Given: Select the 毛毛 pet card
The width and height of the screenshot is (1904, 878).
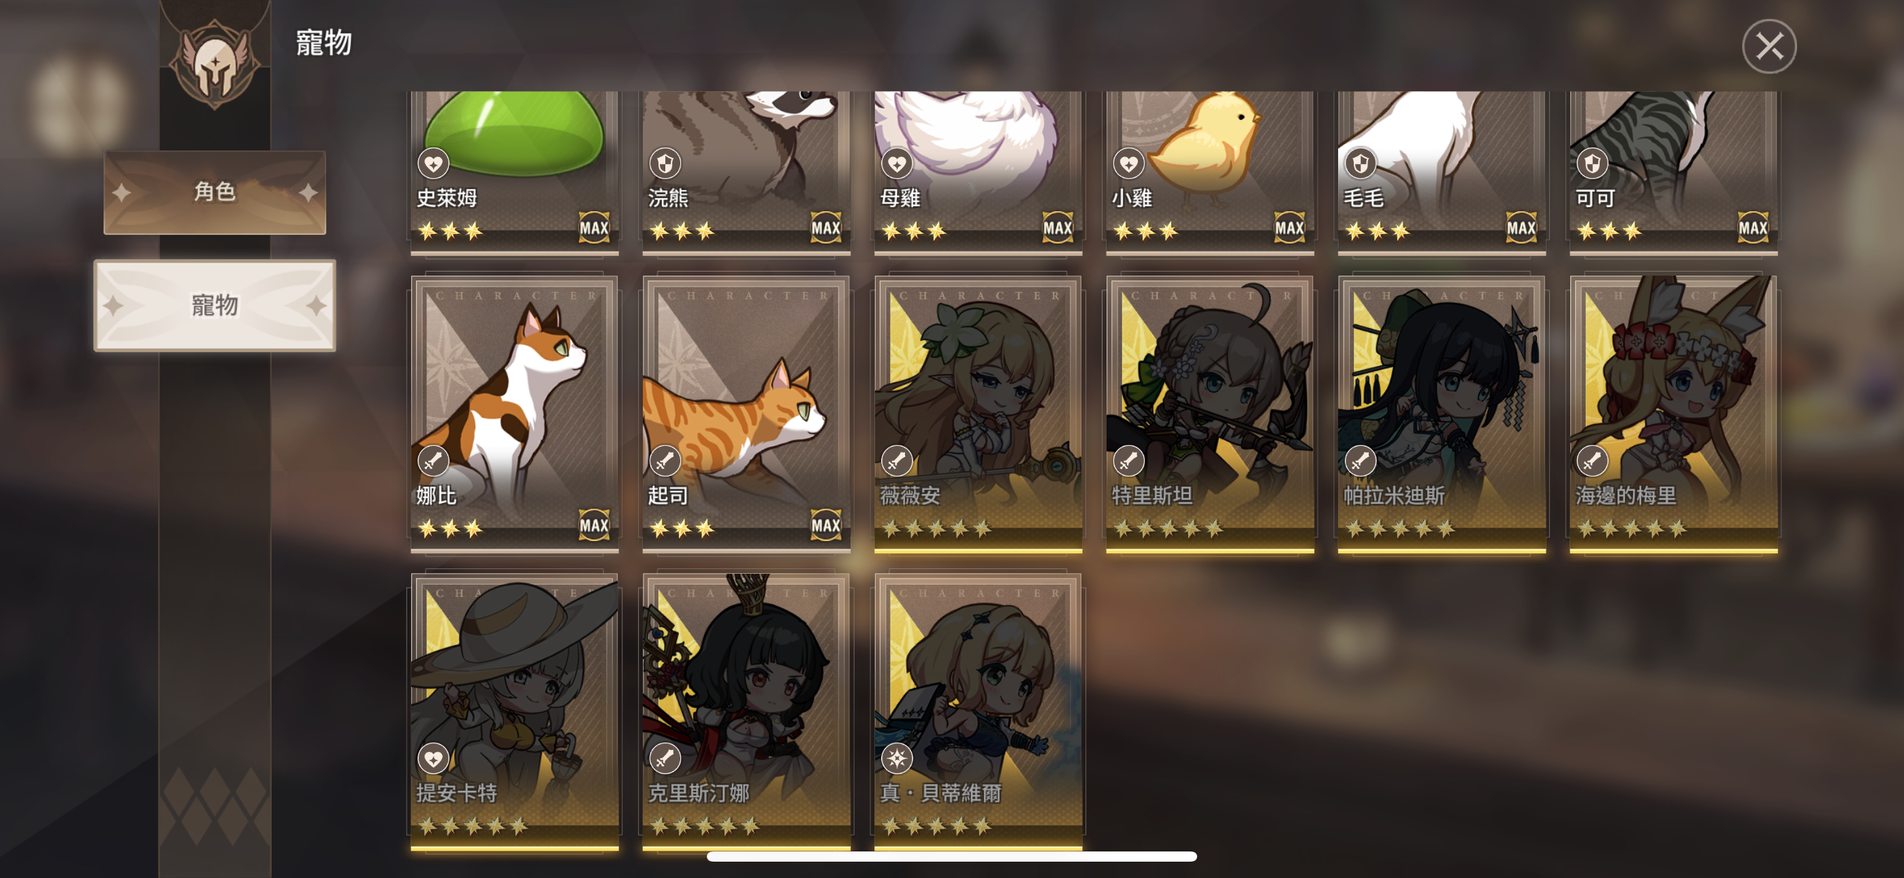Looking at the screenshot, I should (x=1442, y=174).
